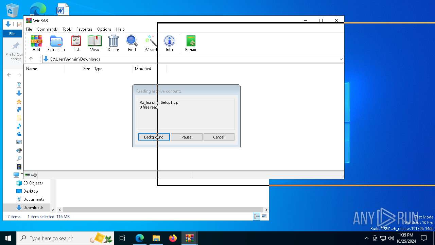
Task: Click the WinRAR taskbar icon
Action: (189, 238)
